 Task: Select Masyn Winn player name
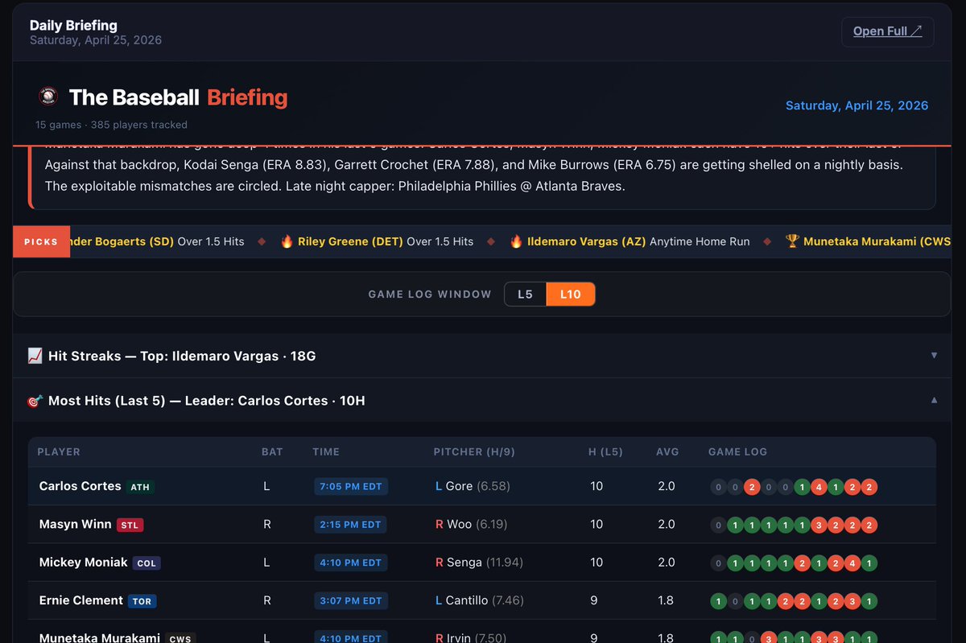(x=75, y=524)
